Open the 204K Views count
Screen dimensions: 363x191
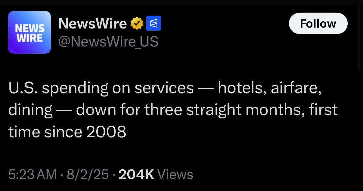tap(156, 174)
